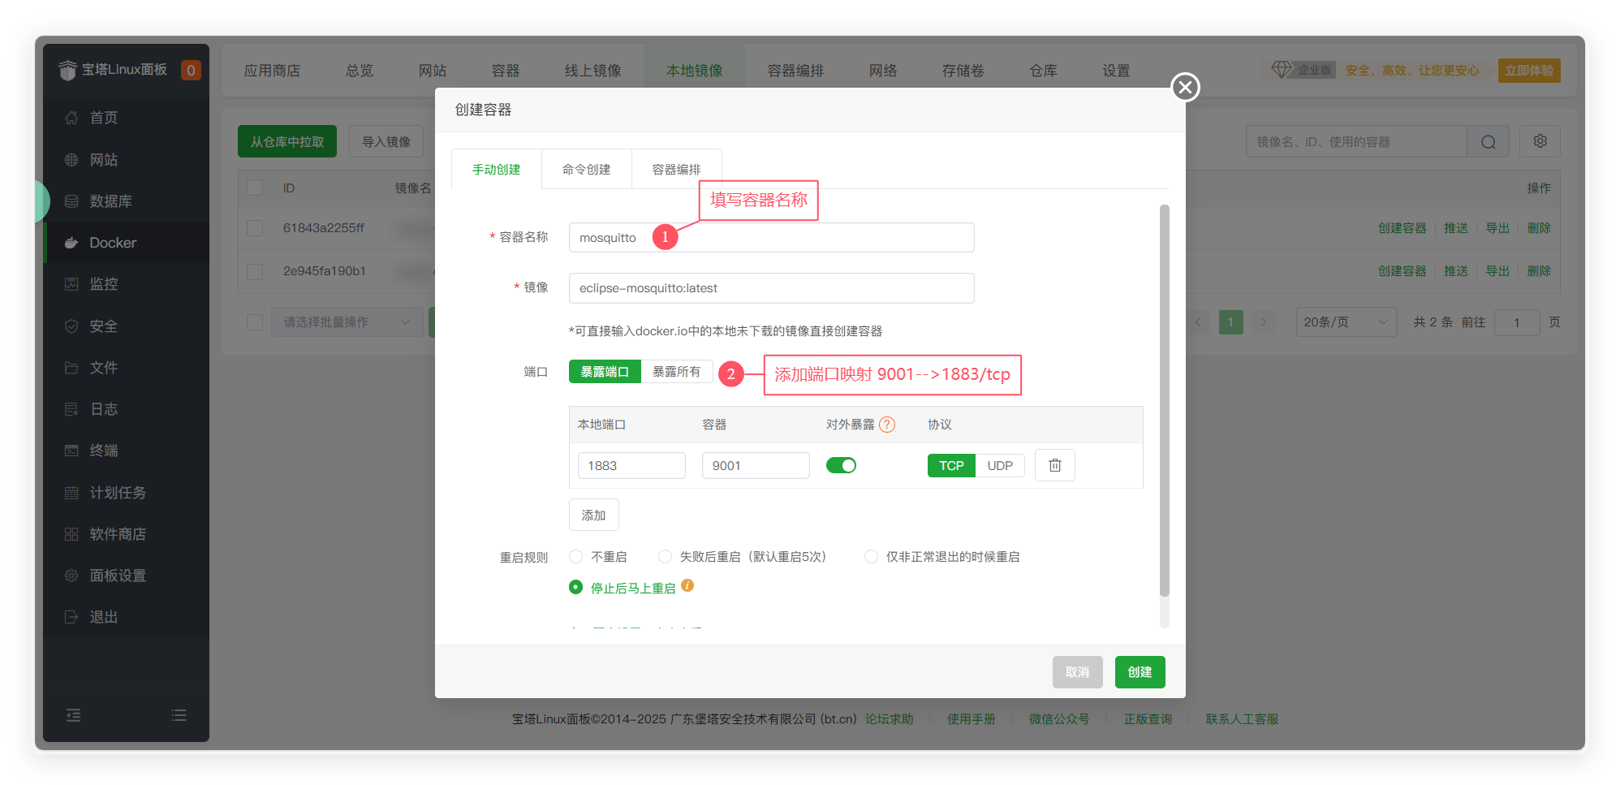Open the gear settings icon for the table
Viewport: 1620px width, 785px height.
point(1540,141)
